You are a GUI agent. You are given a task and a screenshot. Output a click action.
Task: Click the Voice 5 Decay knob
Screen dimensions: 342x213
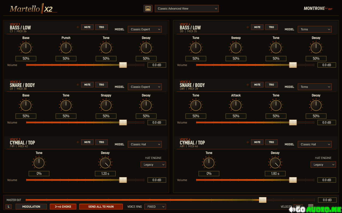316,105
